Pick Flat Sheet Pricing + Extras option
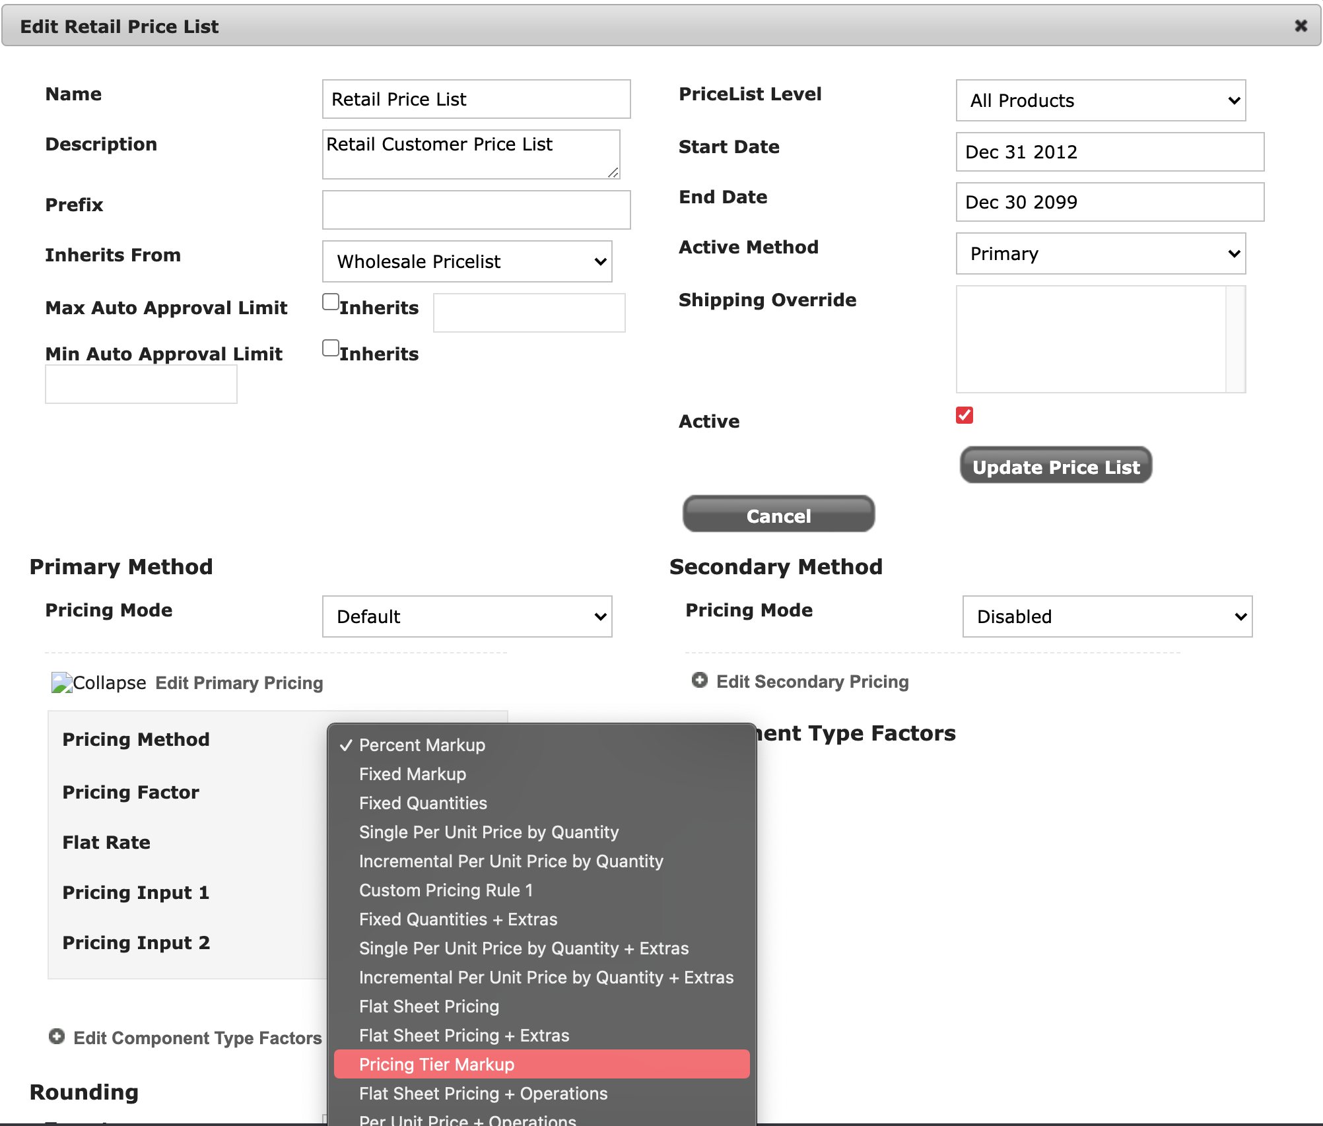The height and width of the screenshot is (1126, 1323). (464, 1036)
